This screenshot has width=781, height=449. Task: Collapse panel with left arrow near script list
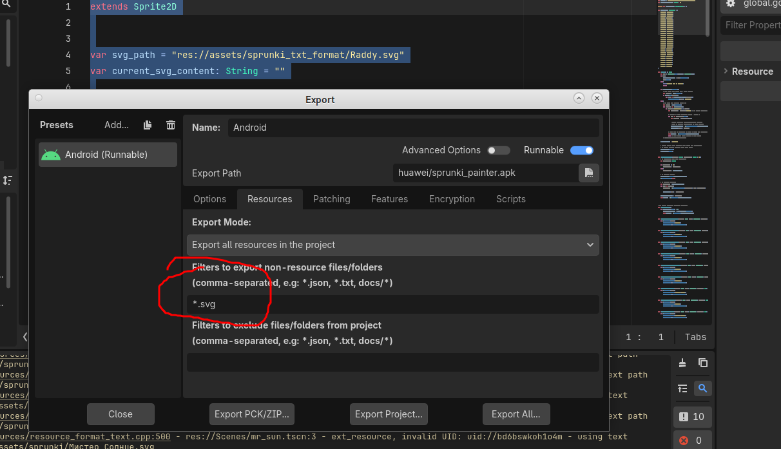click(x=25, y=336)
